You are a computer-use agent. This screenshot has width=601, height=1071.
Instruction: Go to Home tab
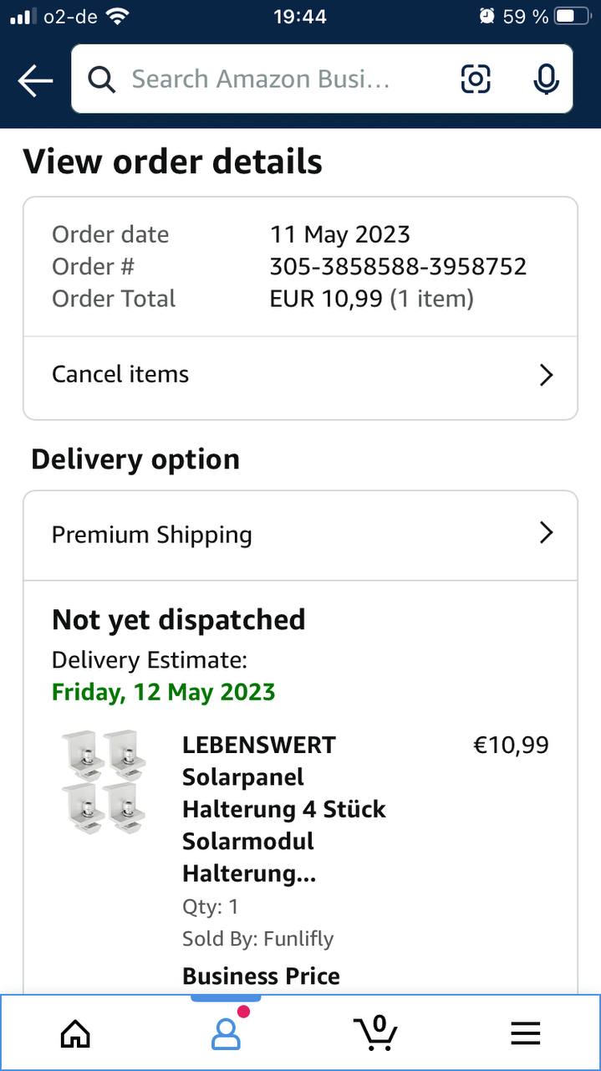75,1034
